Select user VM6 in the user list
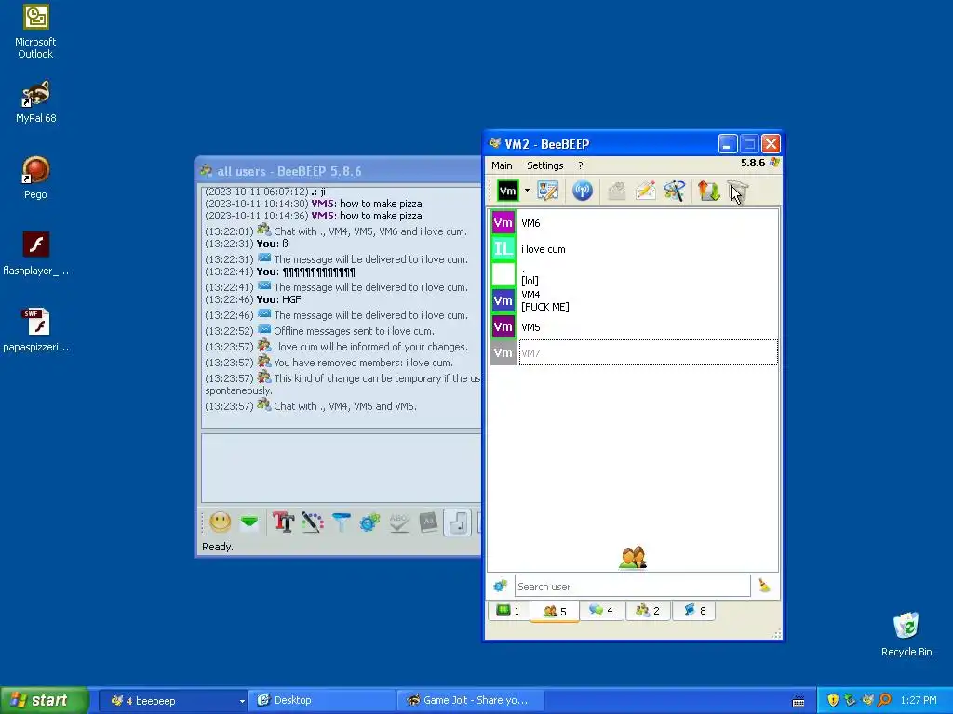Viewport: 953px width, 714px height. 633,223
